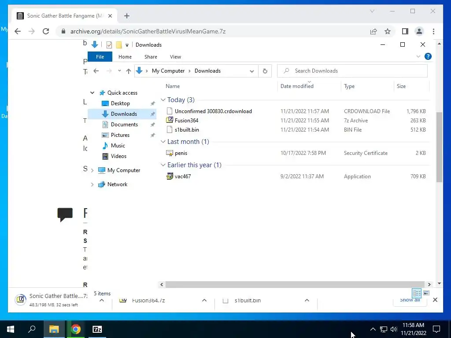Open Explorer help icon
Screen dimensions: 451x338
click(428, 57)
